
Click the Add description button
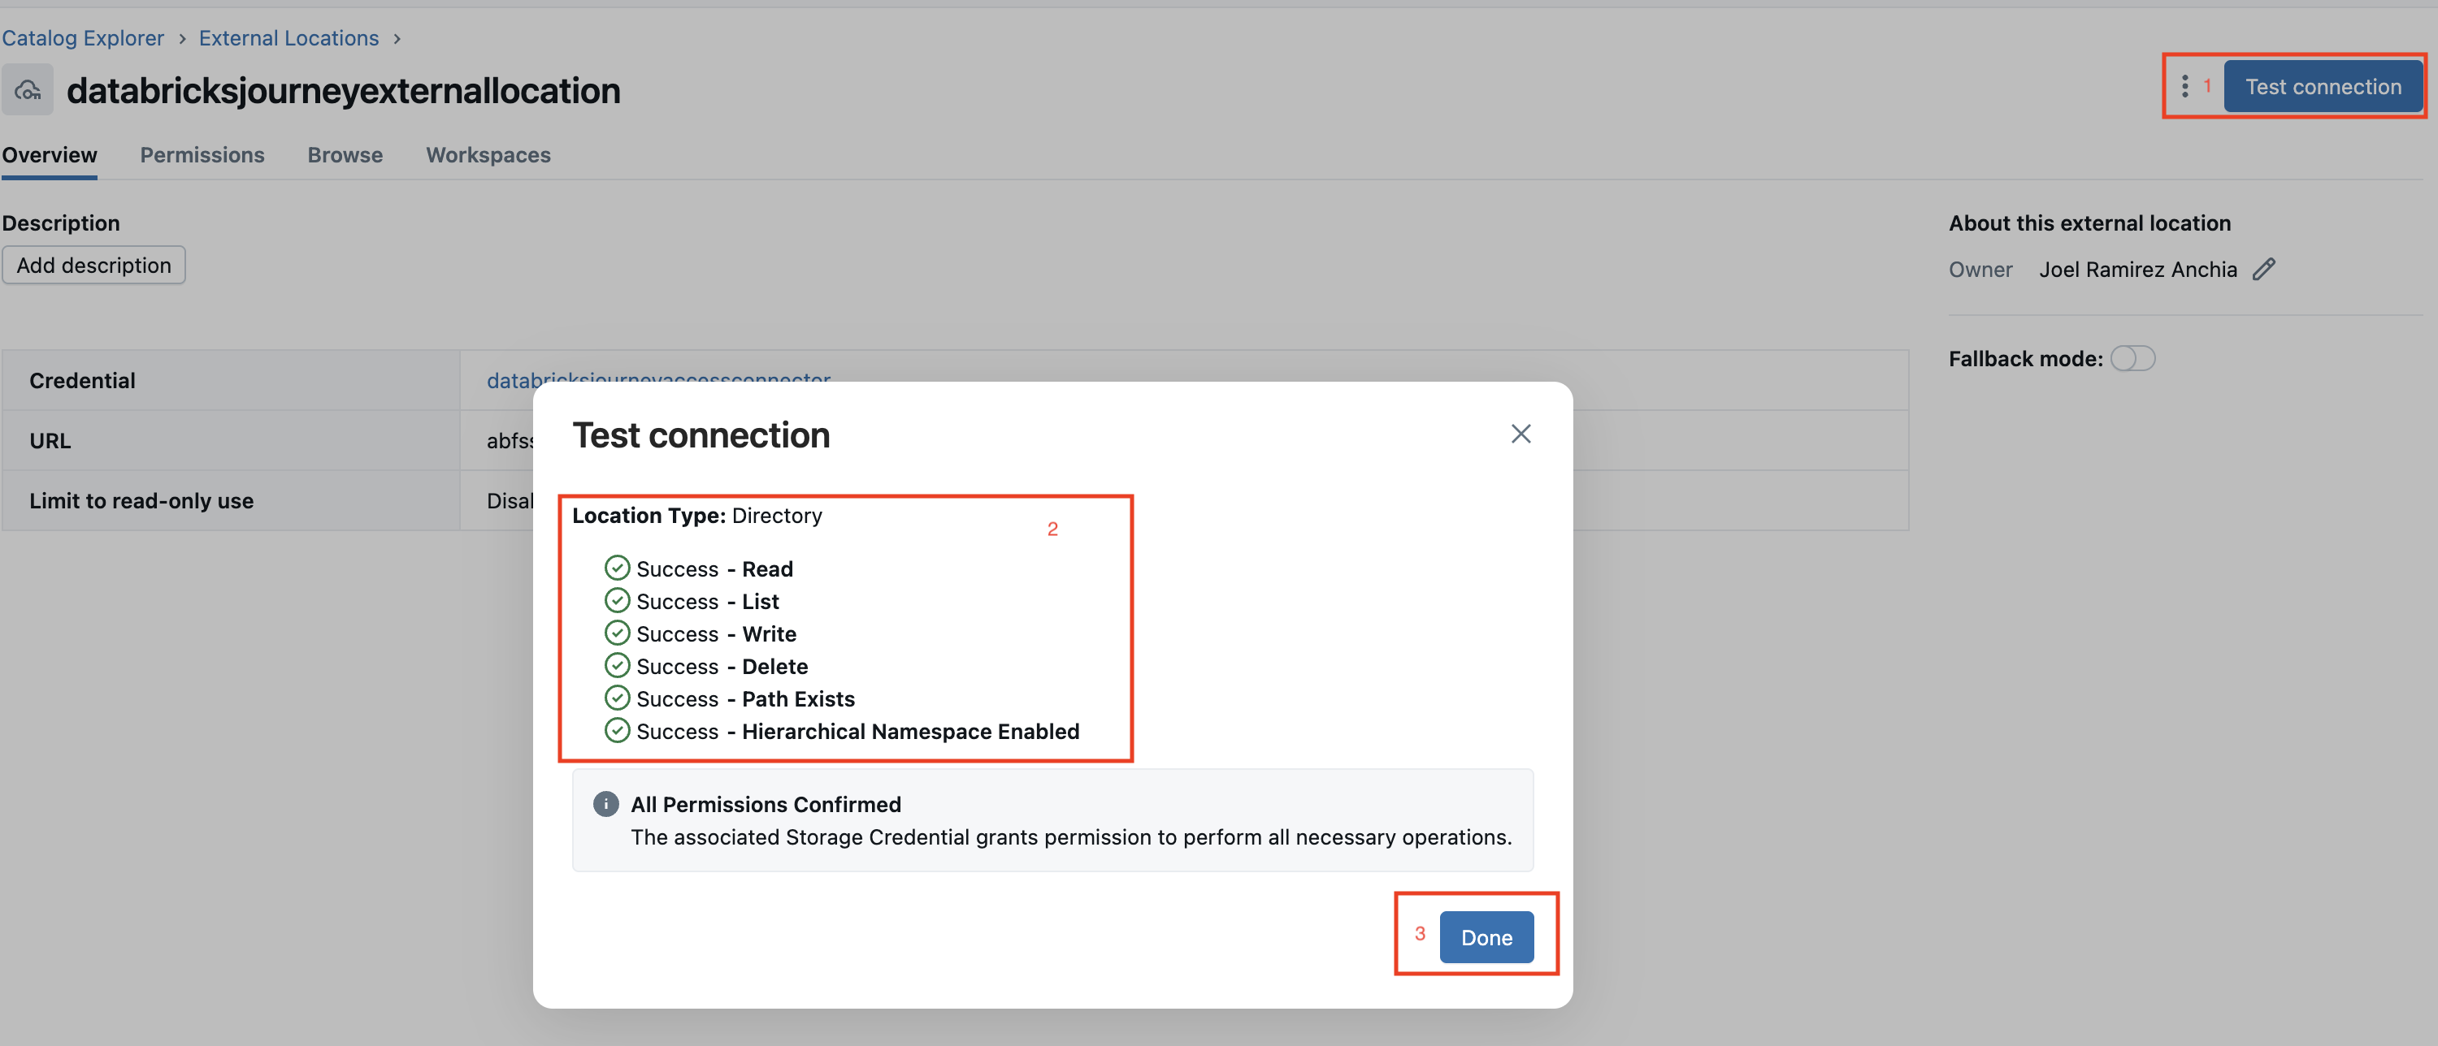pyautogui.click(x=93, y=266)
